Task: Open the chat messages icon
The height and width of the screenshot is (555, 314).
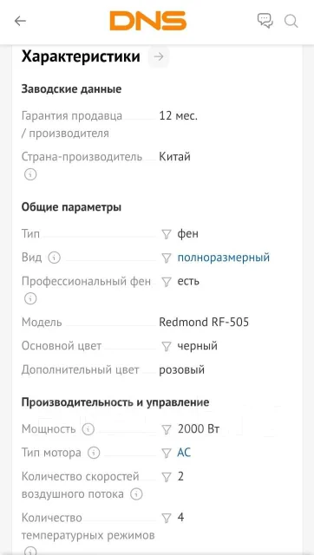Action: [x=265, y=21]
